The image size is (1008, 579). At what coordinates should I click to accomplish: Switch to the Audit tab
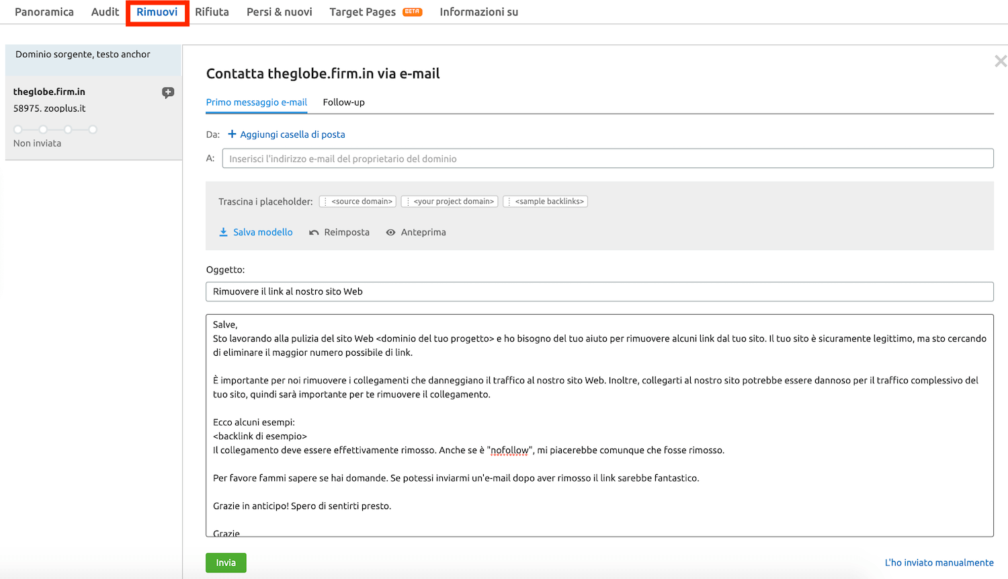(x=105, y=12)
